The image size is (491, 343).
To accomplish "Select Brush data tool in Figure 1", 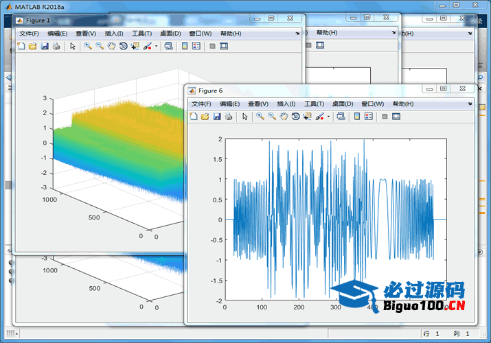I will 147,46.
